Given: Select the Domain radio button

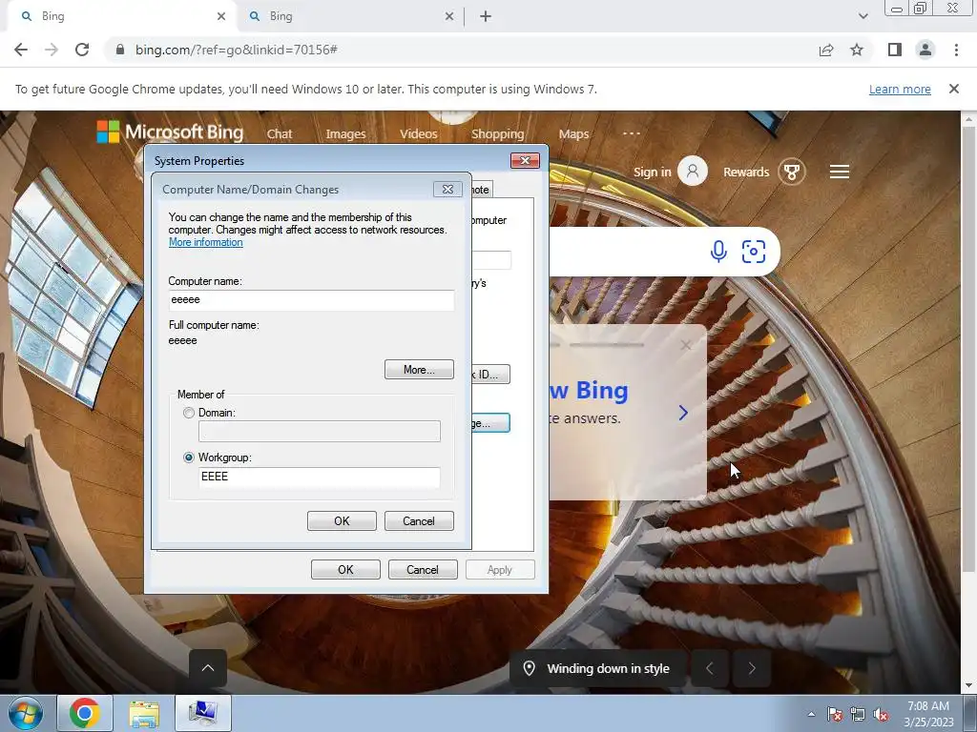Looking at the screenshot, I should click(189, 413).
